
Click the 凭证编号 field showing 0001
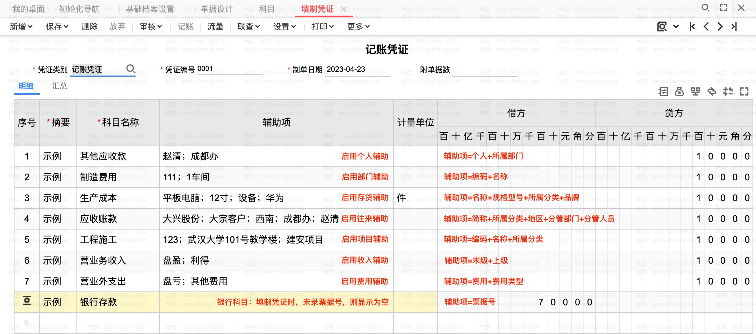pyautogui.click(x=230, y=69)
